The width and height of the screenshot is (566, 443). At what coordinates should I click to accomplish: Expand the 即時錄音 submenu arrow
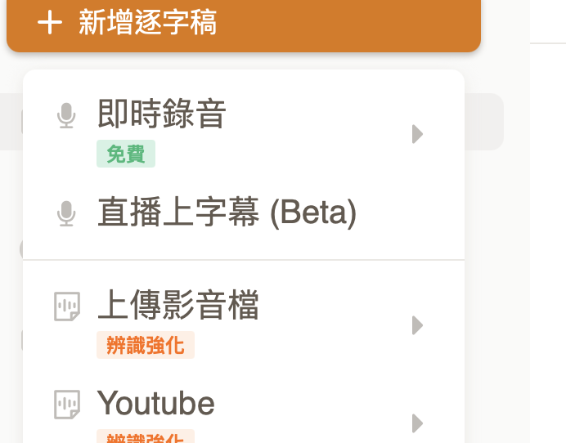(x=417, y=134)
